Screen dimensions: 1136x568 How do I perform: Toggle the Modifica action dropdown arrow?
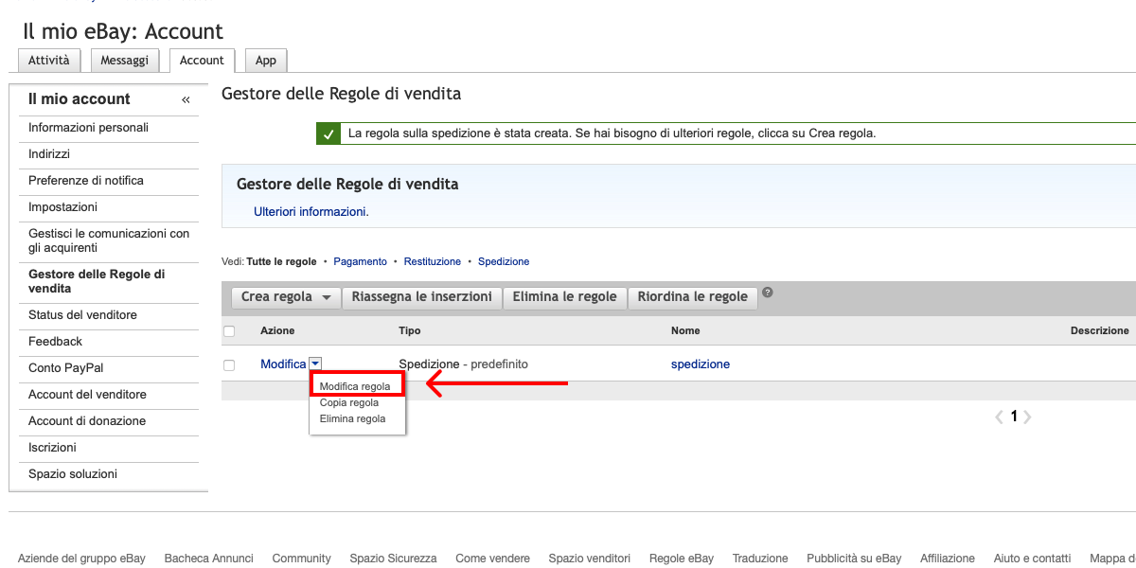click(315, 364)
